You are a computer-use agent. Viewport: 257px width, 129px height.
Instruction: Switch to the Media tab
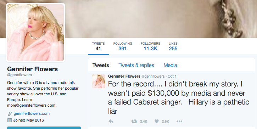pyautogui.click(x=170, y=65)
